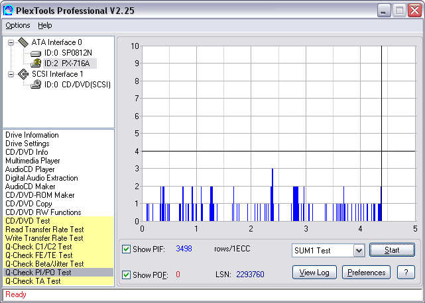The width and height of the screenshot is (425, 303).
Task: Collapse the SCSI Interface 1 tree node
Action: pyautogui.click(x=11, y=74)
